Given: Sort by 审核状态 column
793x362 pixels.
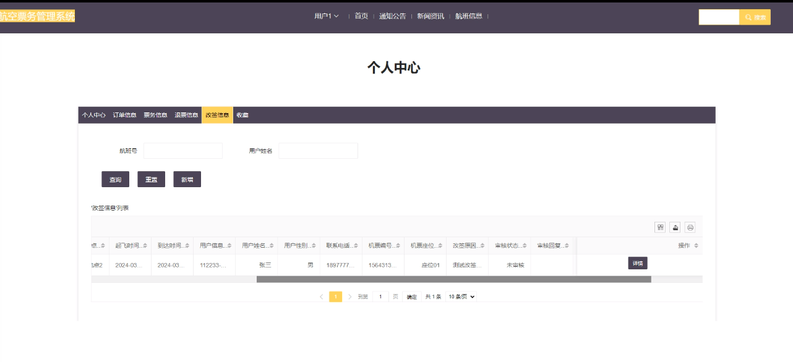Looking at the screenshot, I should tap(525, 246).
